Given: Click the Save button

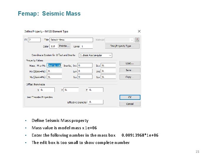Looking at the screenshot, I should point(130,70).
